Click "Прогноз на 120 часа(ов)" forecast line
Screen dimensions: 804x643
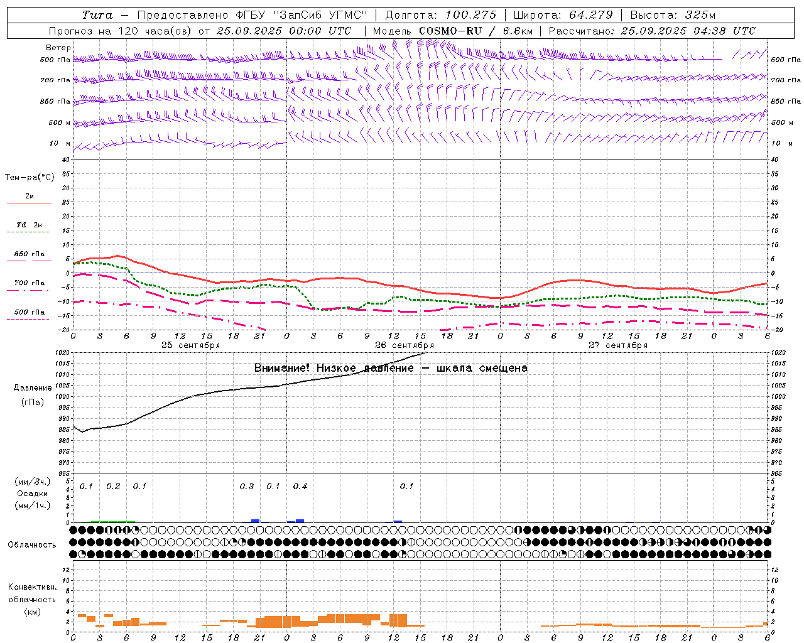pos(121,31)
